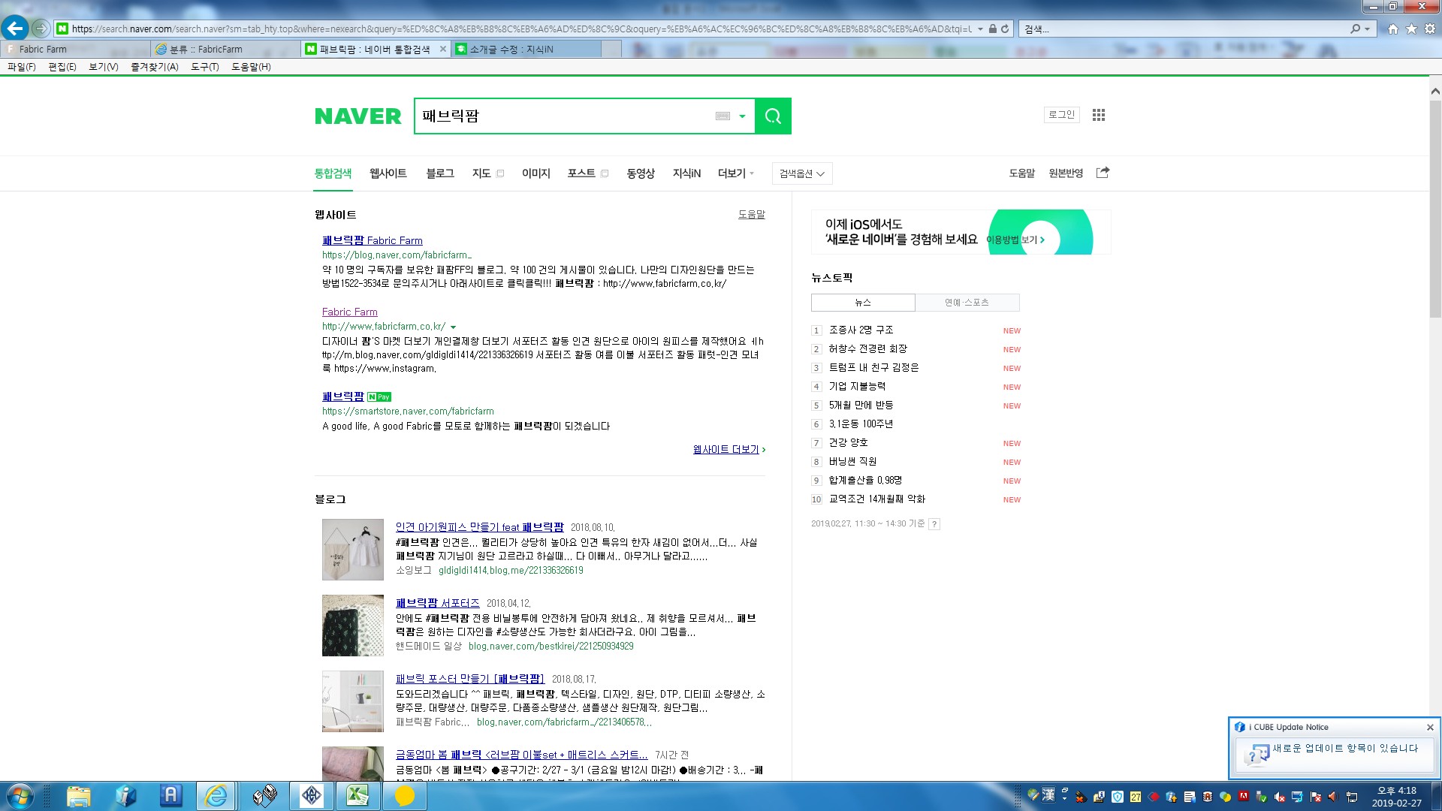
Task: Open Internet Explorer from taskbar
Action: tap(216, 796)
